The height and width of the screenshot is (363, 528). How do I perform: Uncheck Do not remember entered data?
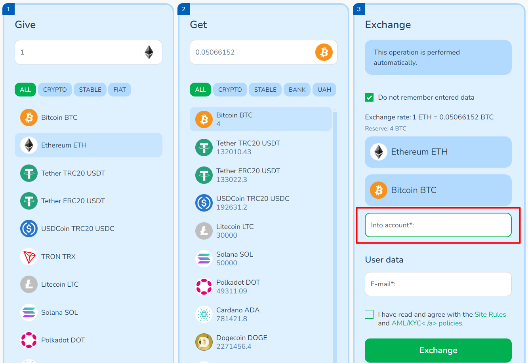[x=369, y=97]
